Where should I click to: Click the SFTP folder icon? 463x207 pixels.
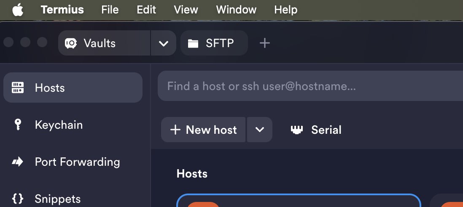[193, 44]
